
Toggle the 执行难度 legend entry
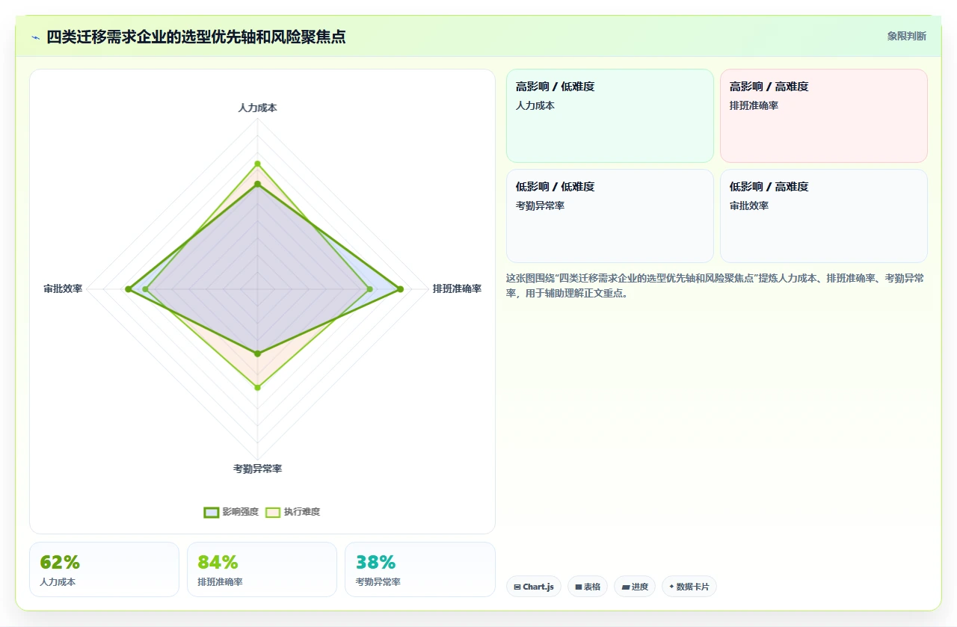(293, 512)
